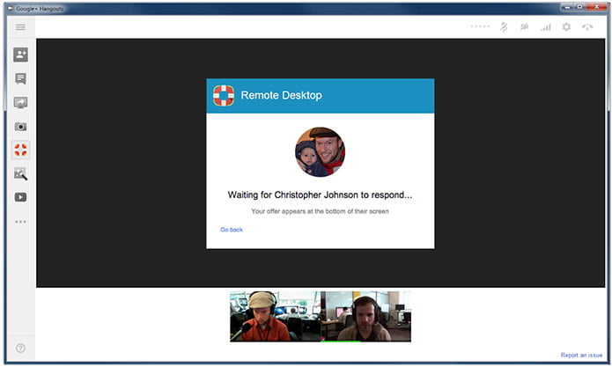
Task: Click the Go back link
Action: coord(232,230)
